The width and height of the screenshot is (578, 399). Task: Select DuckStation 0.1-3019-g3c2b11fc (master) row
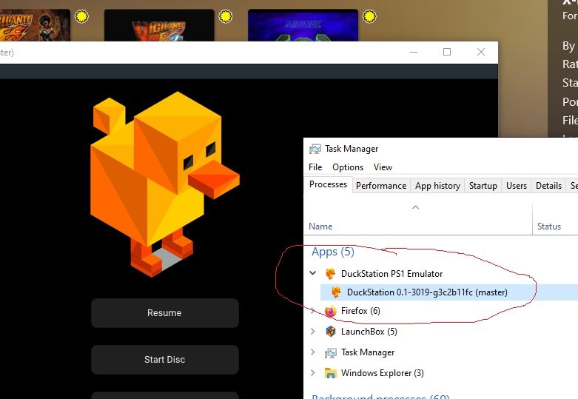tap(449, 292)
